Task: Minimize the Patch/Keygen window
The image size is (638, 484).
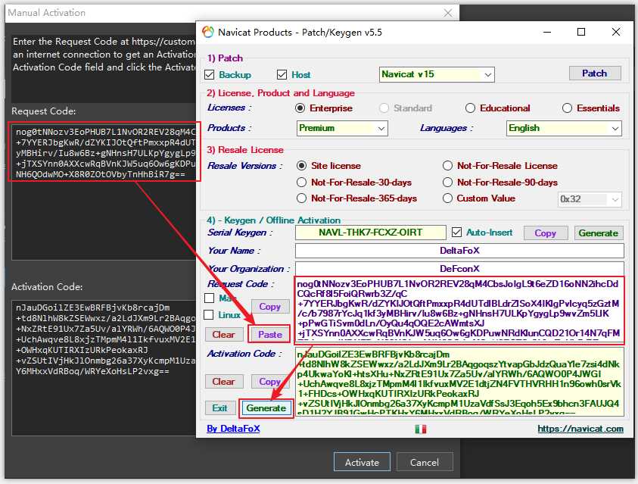Action: [x=547, y=32]
